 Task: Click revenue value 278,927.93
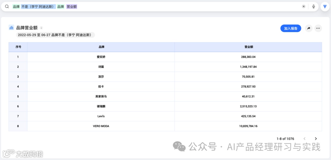coord(248,87)
